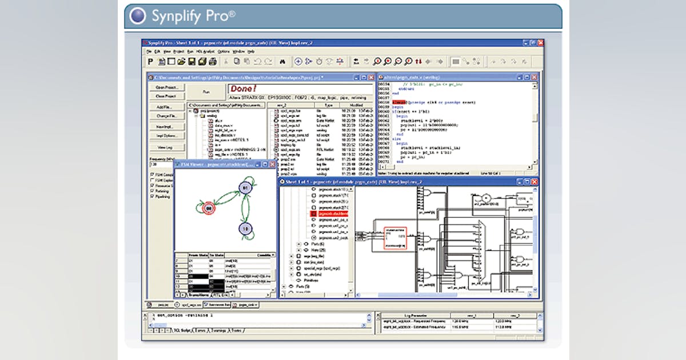686x360 pixels.
Task: Click the Print icon in toolbar
Action: tap(213, 61)
